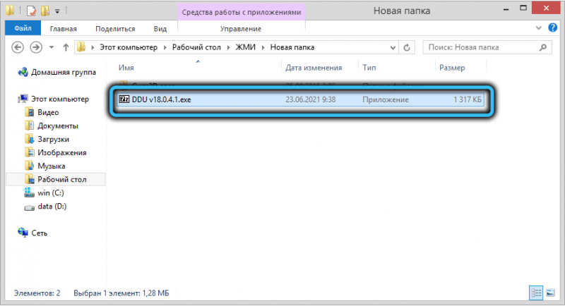
Task: Select Рабочий стол in navigation pane
Action: coord(62,179)
